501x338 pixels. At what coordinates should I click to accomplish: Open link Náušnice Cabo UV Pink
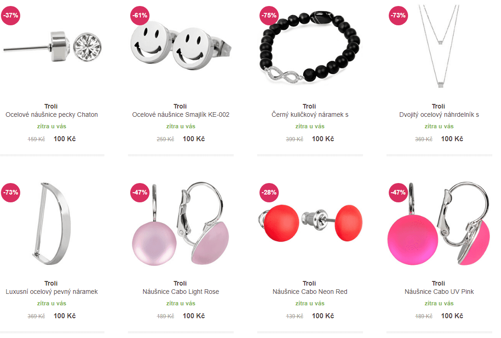[x=439, y=292]
